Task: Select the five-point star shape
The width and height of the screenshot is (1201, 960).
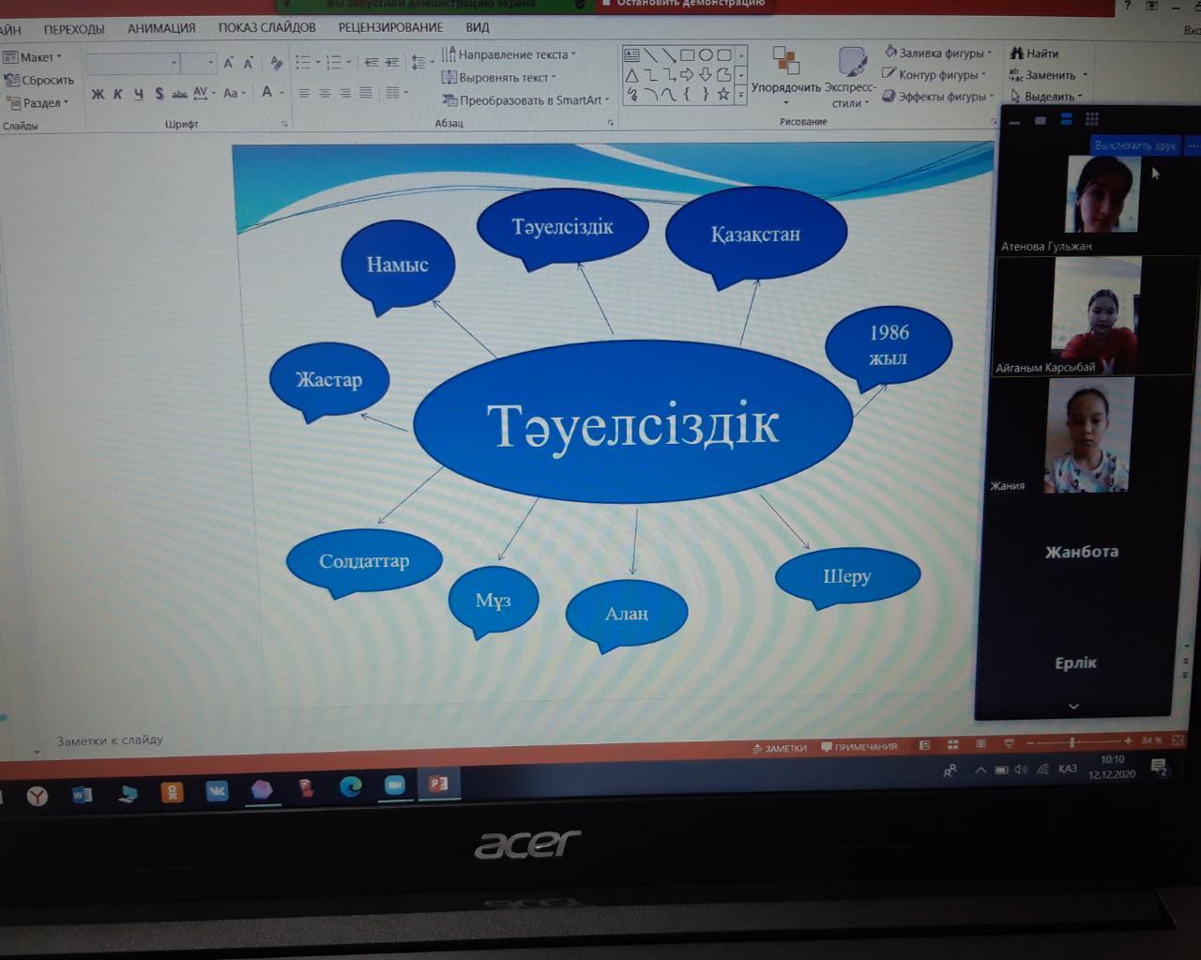Action: (722, 94)
